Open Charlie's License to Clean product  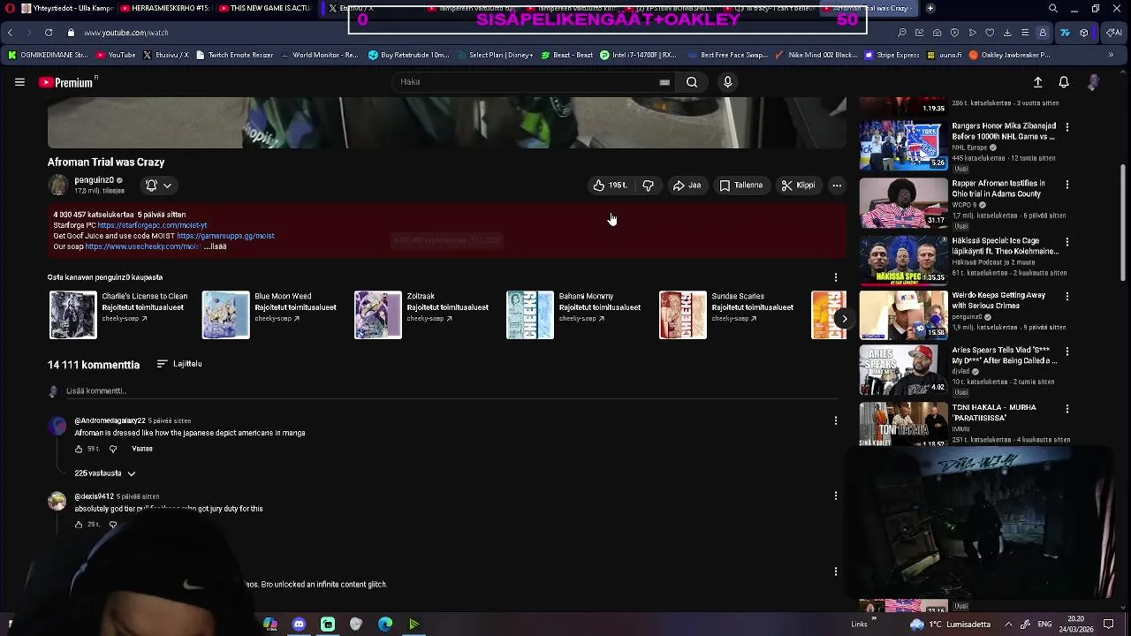point(119,314)
